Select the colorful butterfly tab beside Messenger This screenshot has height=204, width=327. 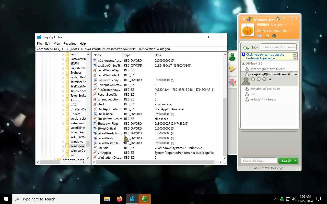(x=232, y=82)
